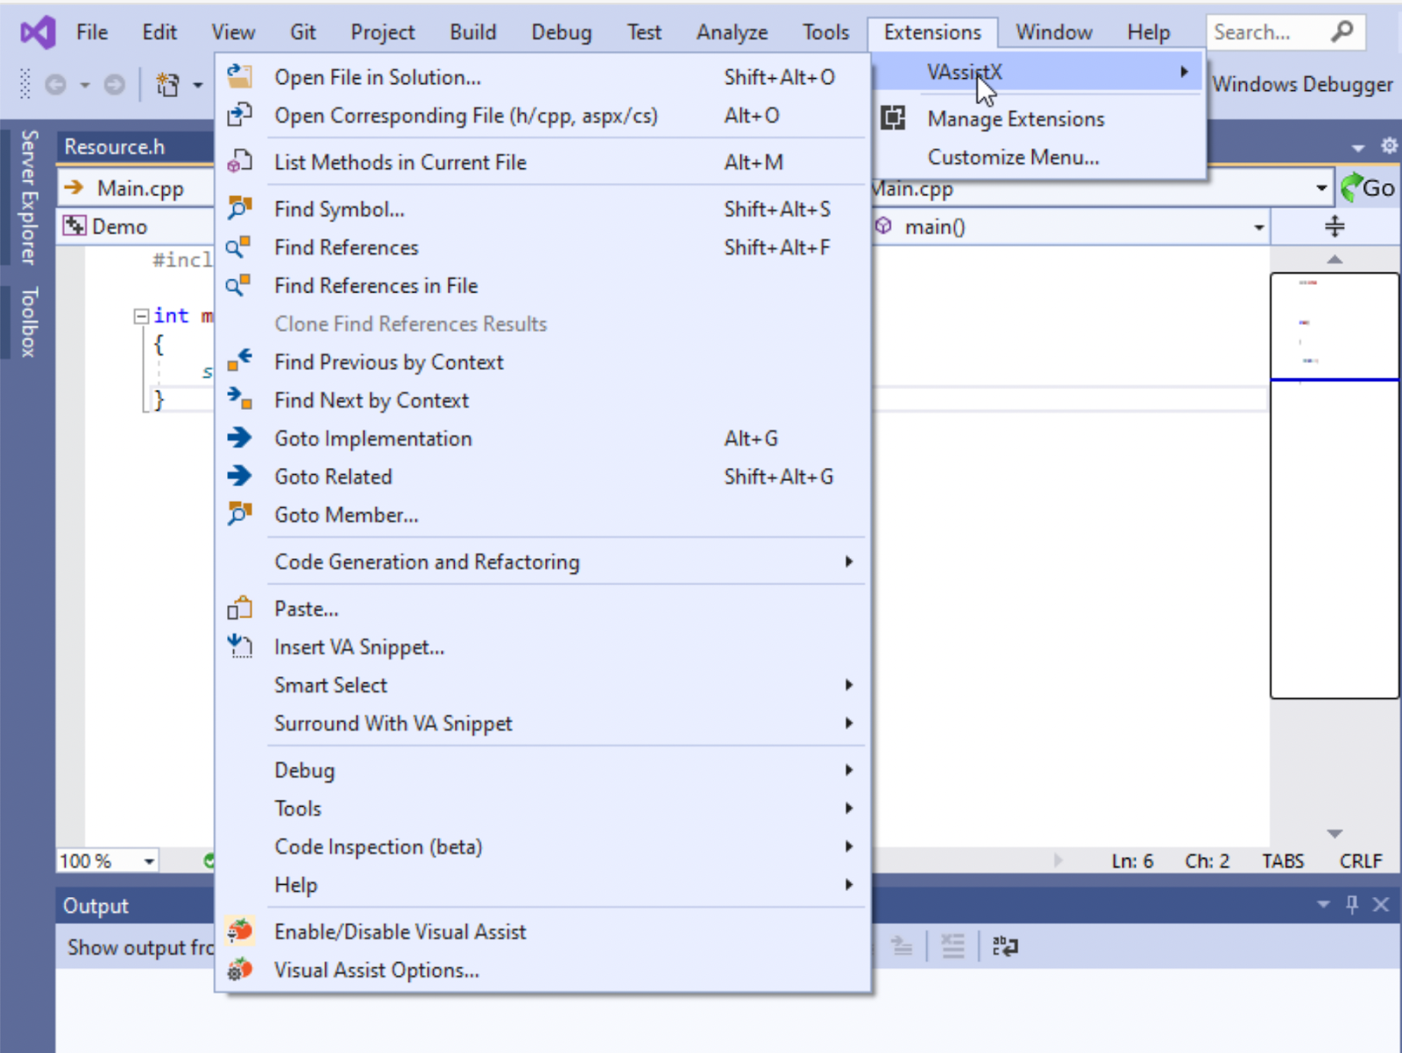The image size is (1402, 1053).
Task: Open the Demo project scope selector
Action: 136,227
